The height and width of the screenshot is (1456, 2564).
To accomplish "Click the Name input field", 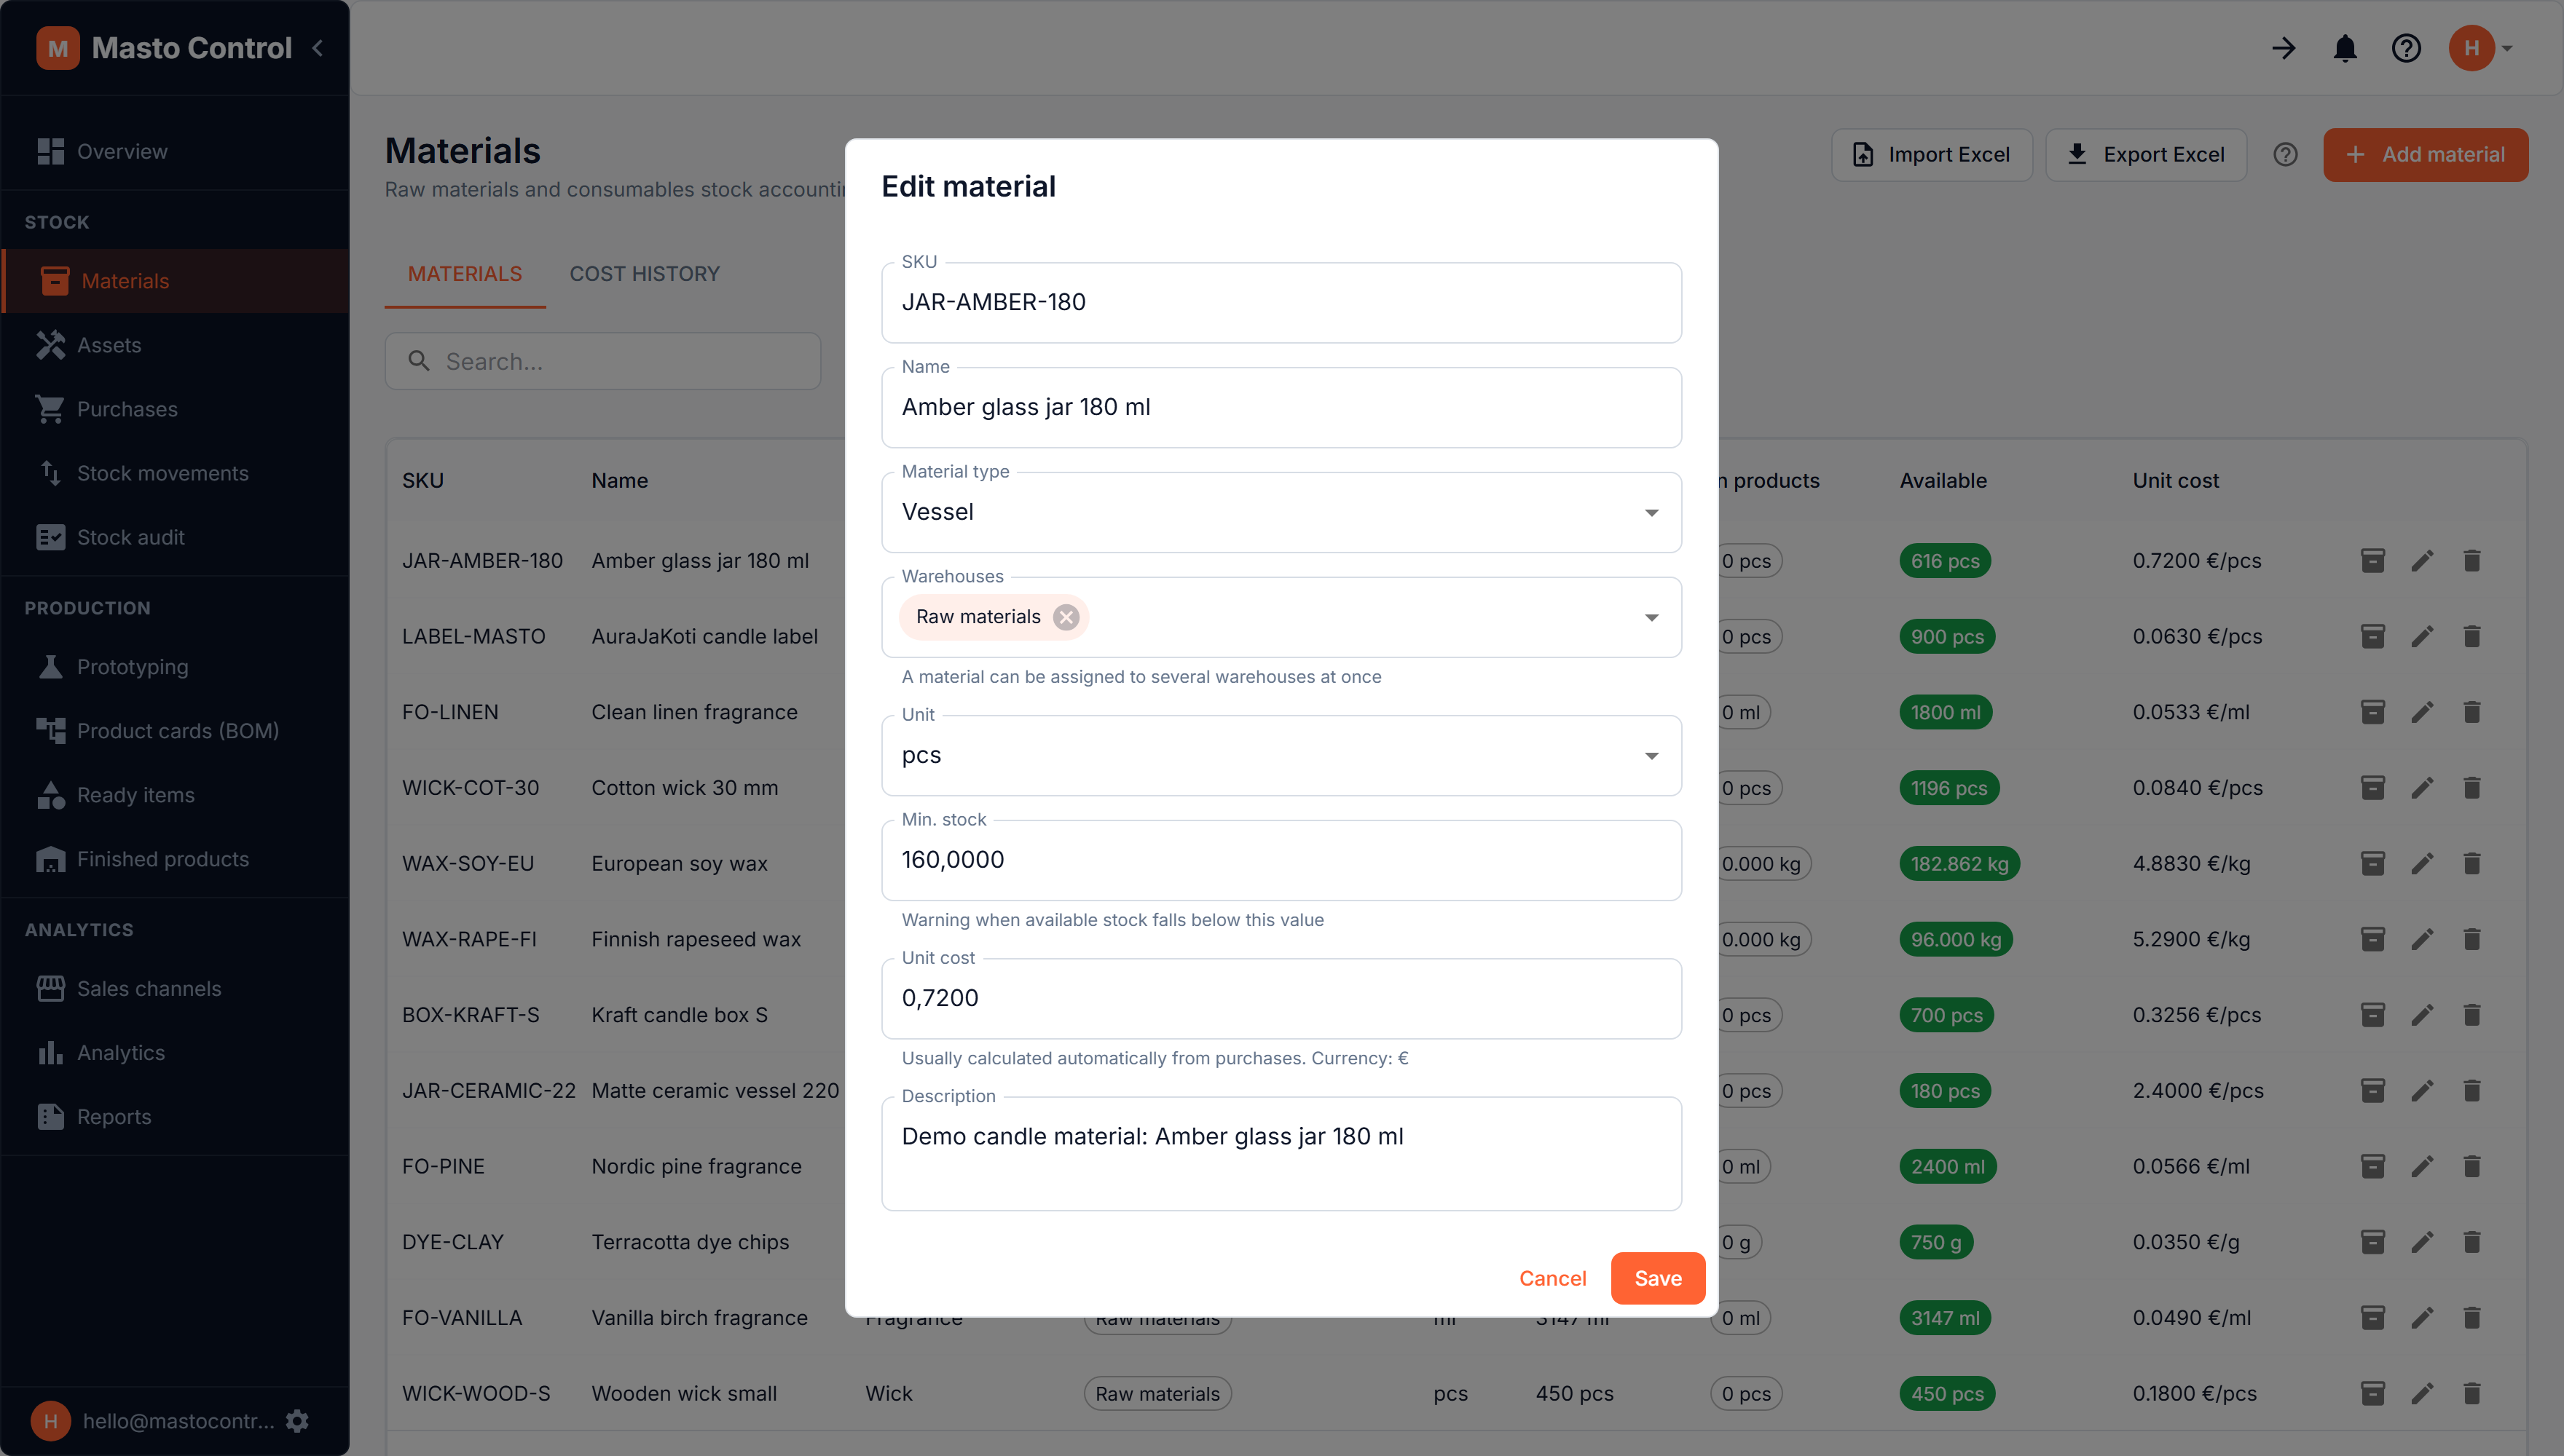I will pos(1281,408).
